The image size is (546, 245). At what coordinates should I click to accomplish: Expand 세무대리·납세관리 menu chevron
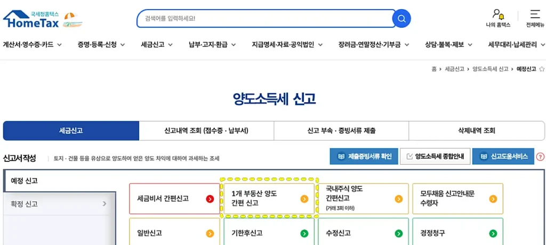click(x=542, y=45)
